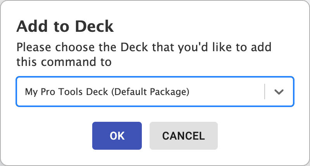Expand deck list using the down arrow
The height and width of the screenshot is (166, 310).
(279, 92)
